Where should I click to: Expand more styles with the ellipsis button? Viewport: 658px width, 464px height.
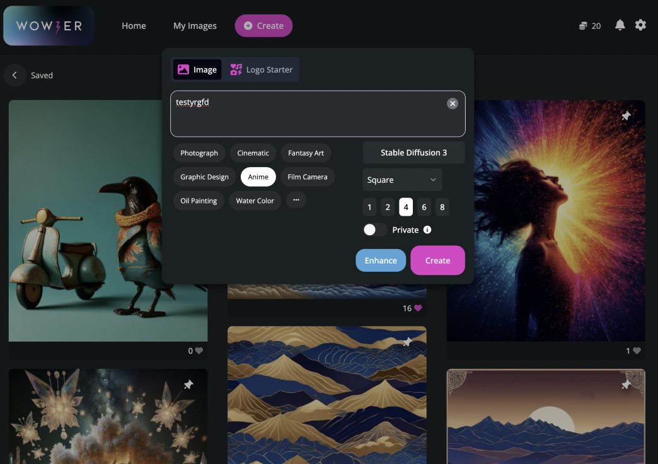tap(296, 200)
